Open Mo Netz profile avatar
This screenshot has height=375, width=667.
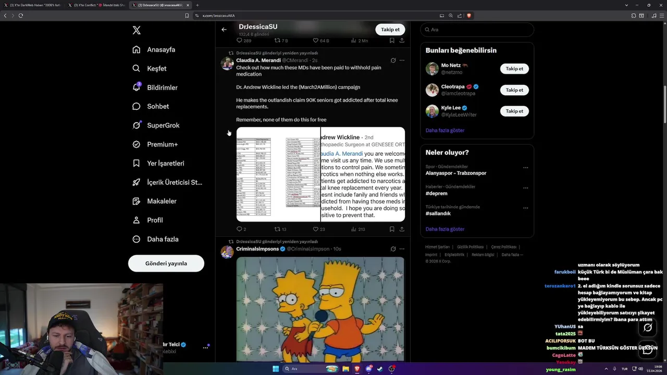[432, 69]
